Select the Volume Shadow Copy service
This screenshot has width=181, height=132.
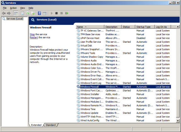pos(124,57)
